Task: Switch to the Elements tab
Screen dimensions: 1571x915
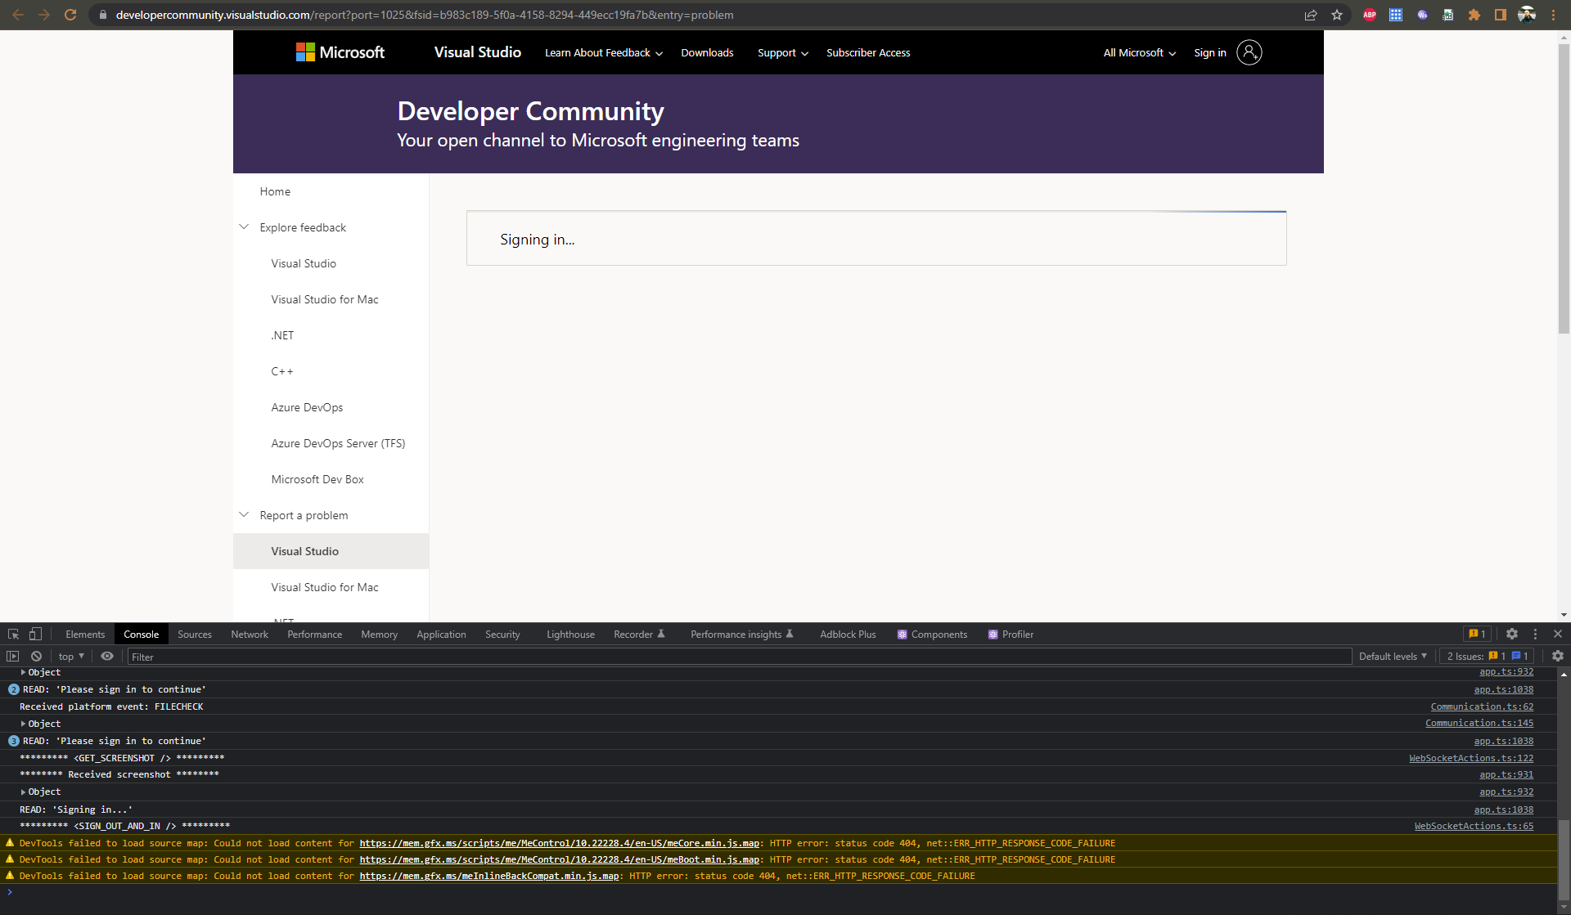Action: (x=85, y=634)
